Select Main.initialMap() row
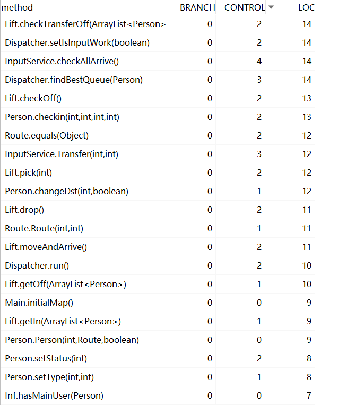The height and width of the screenshot is (405, 347). [158, 303]
